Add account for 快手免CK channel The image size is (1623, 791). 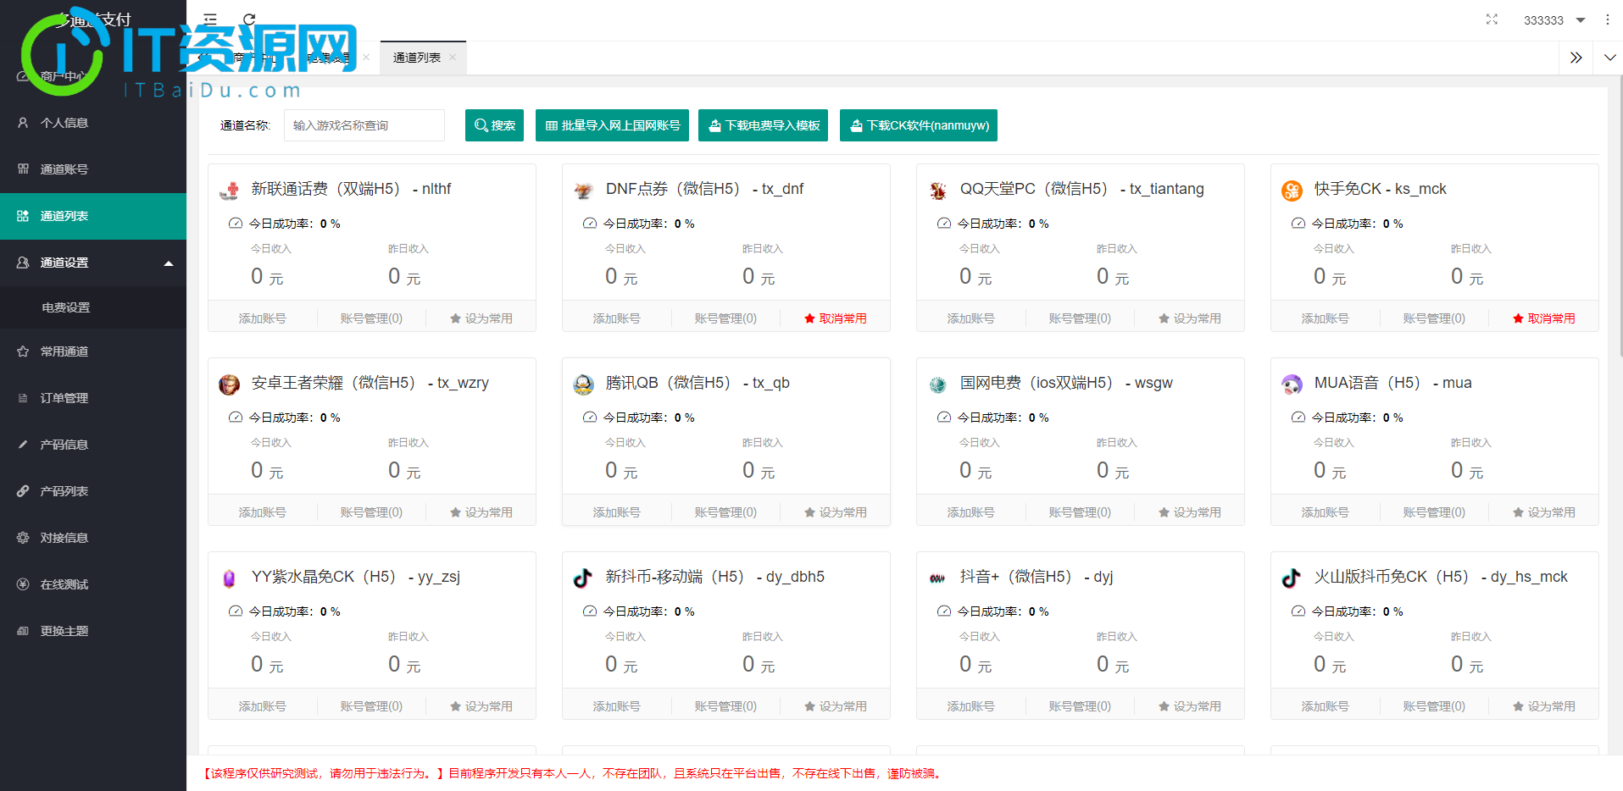tap(1326, 318)
